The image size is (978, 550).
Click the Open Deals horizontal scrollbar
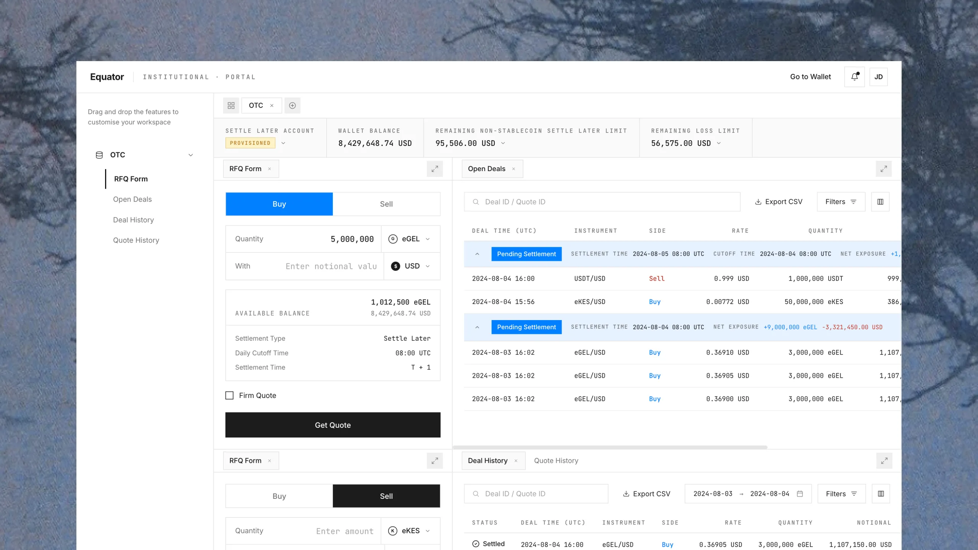pyautogui.click(x=610, y=447)
